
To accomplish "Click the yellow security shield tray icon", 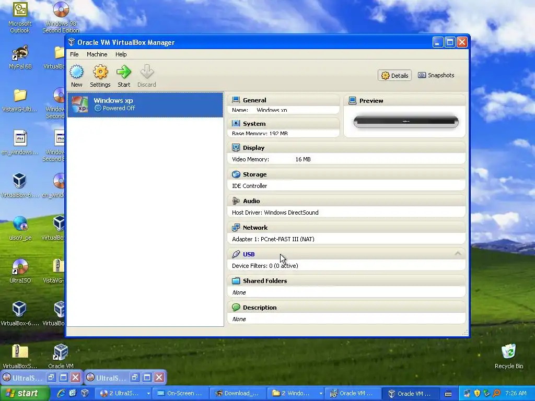I will [x=477, y=393].
